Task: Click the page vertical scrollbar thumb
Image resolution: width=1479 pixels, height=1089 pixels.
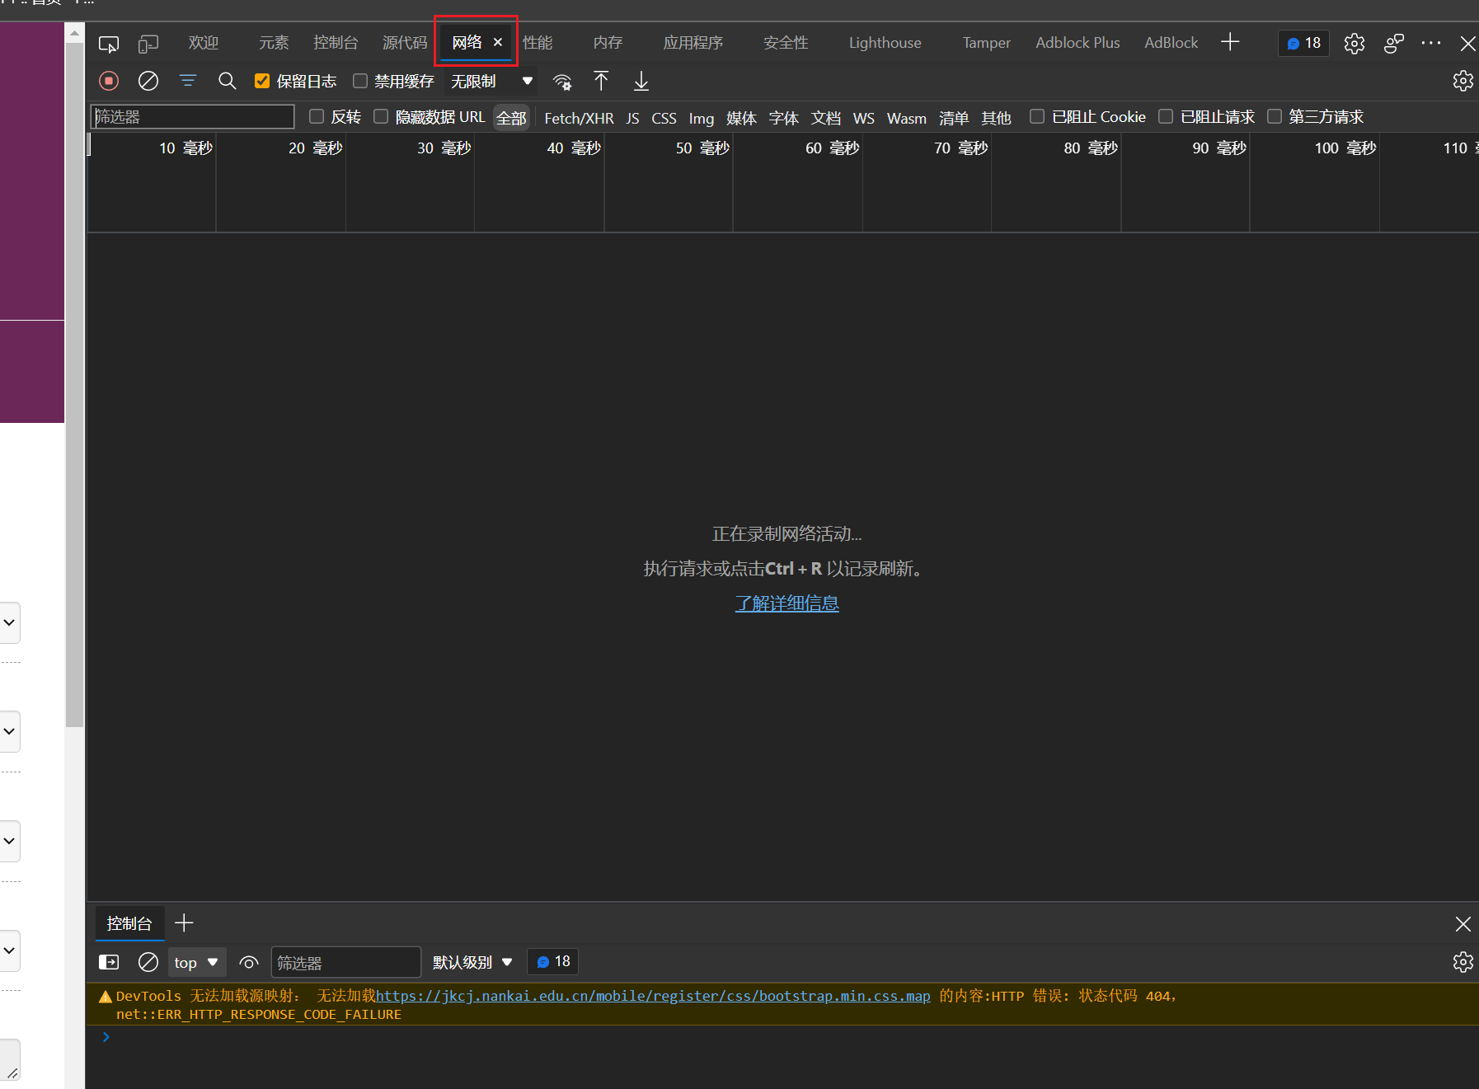Action: pos(74,383)
